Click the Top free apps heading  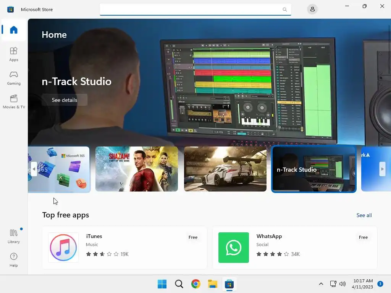tap(66, 215)
